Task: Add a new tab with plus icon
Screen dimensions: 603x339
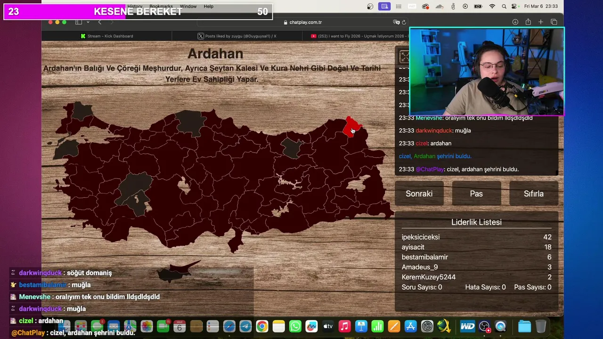Action: pos(541,22)
